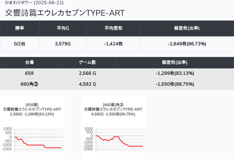Click the 総差枚(出率) summary header

[x=187, y=28]
